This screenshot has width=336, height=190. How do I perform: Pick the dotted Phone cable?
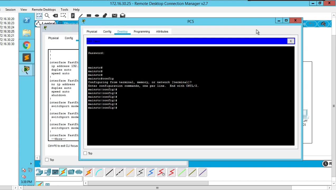(x=140, y=173)
